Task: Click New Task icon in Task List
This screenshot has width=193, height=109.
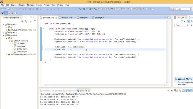Action: point(182,21)
